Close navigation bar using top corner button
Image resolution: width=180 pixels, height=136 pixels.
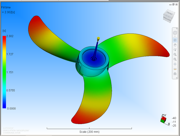point(177,28)
